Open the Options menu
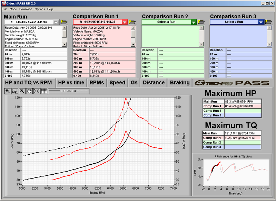The height and width of the screenshot is (201, 276). click(x=40, y=9)
